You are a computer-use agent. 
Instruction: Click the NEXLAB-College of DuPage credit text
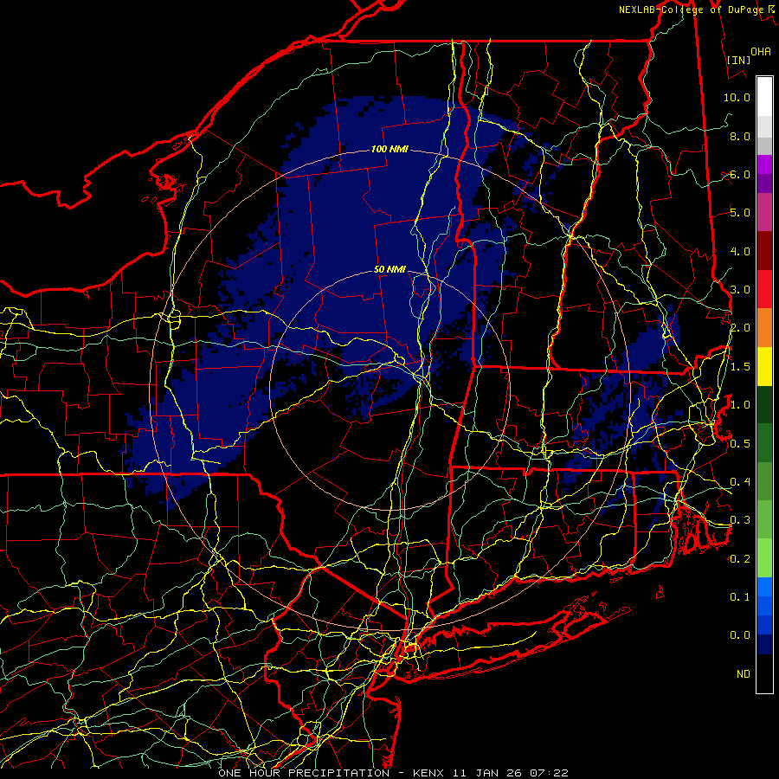pos(692,10)
